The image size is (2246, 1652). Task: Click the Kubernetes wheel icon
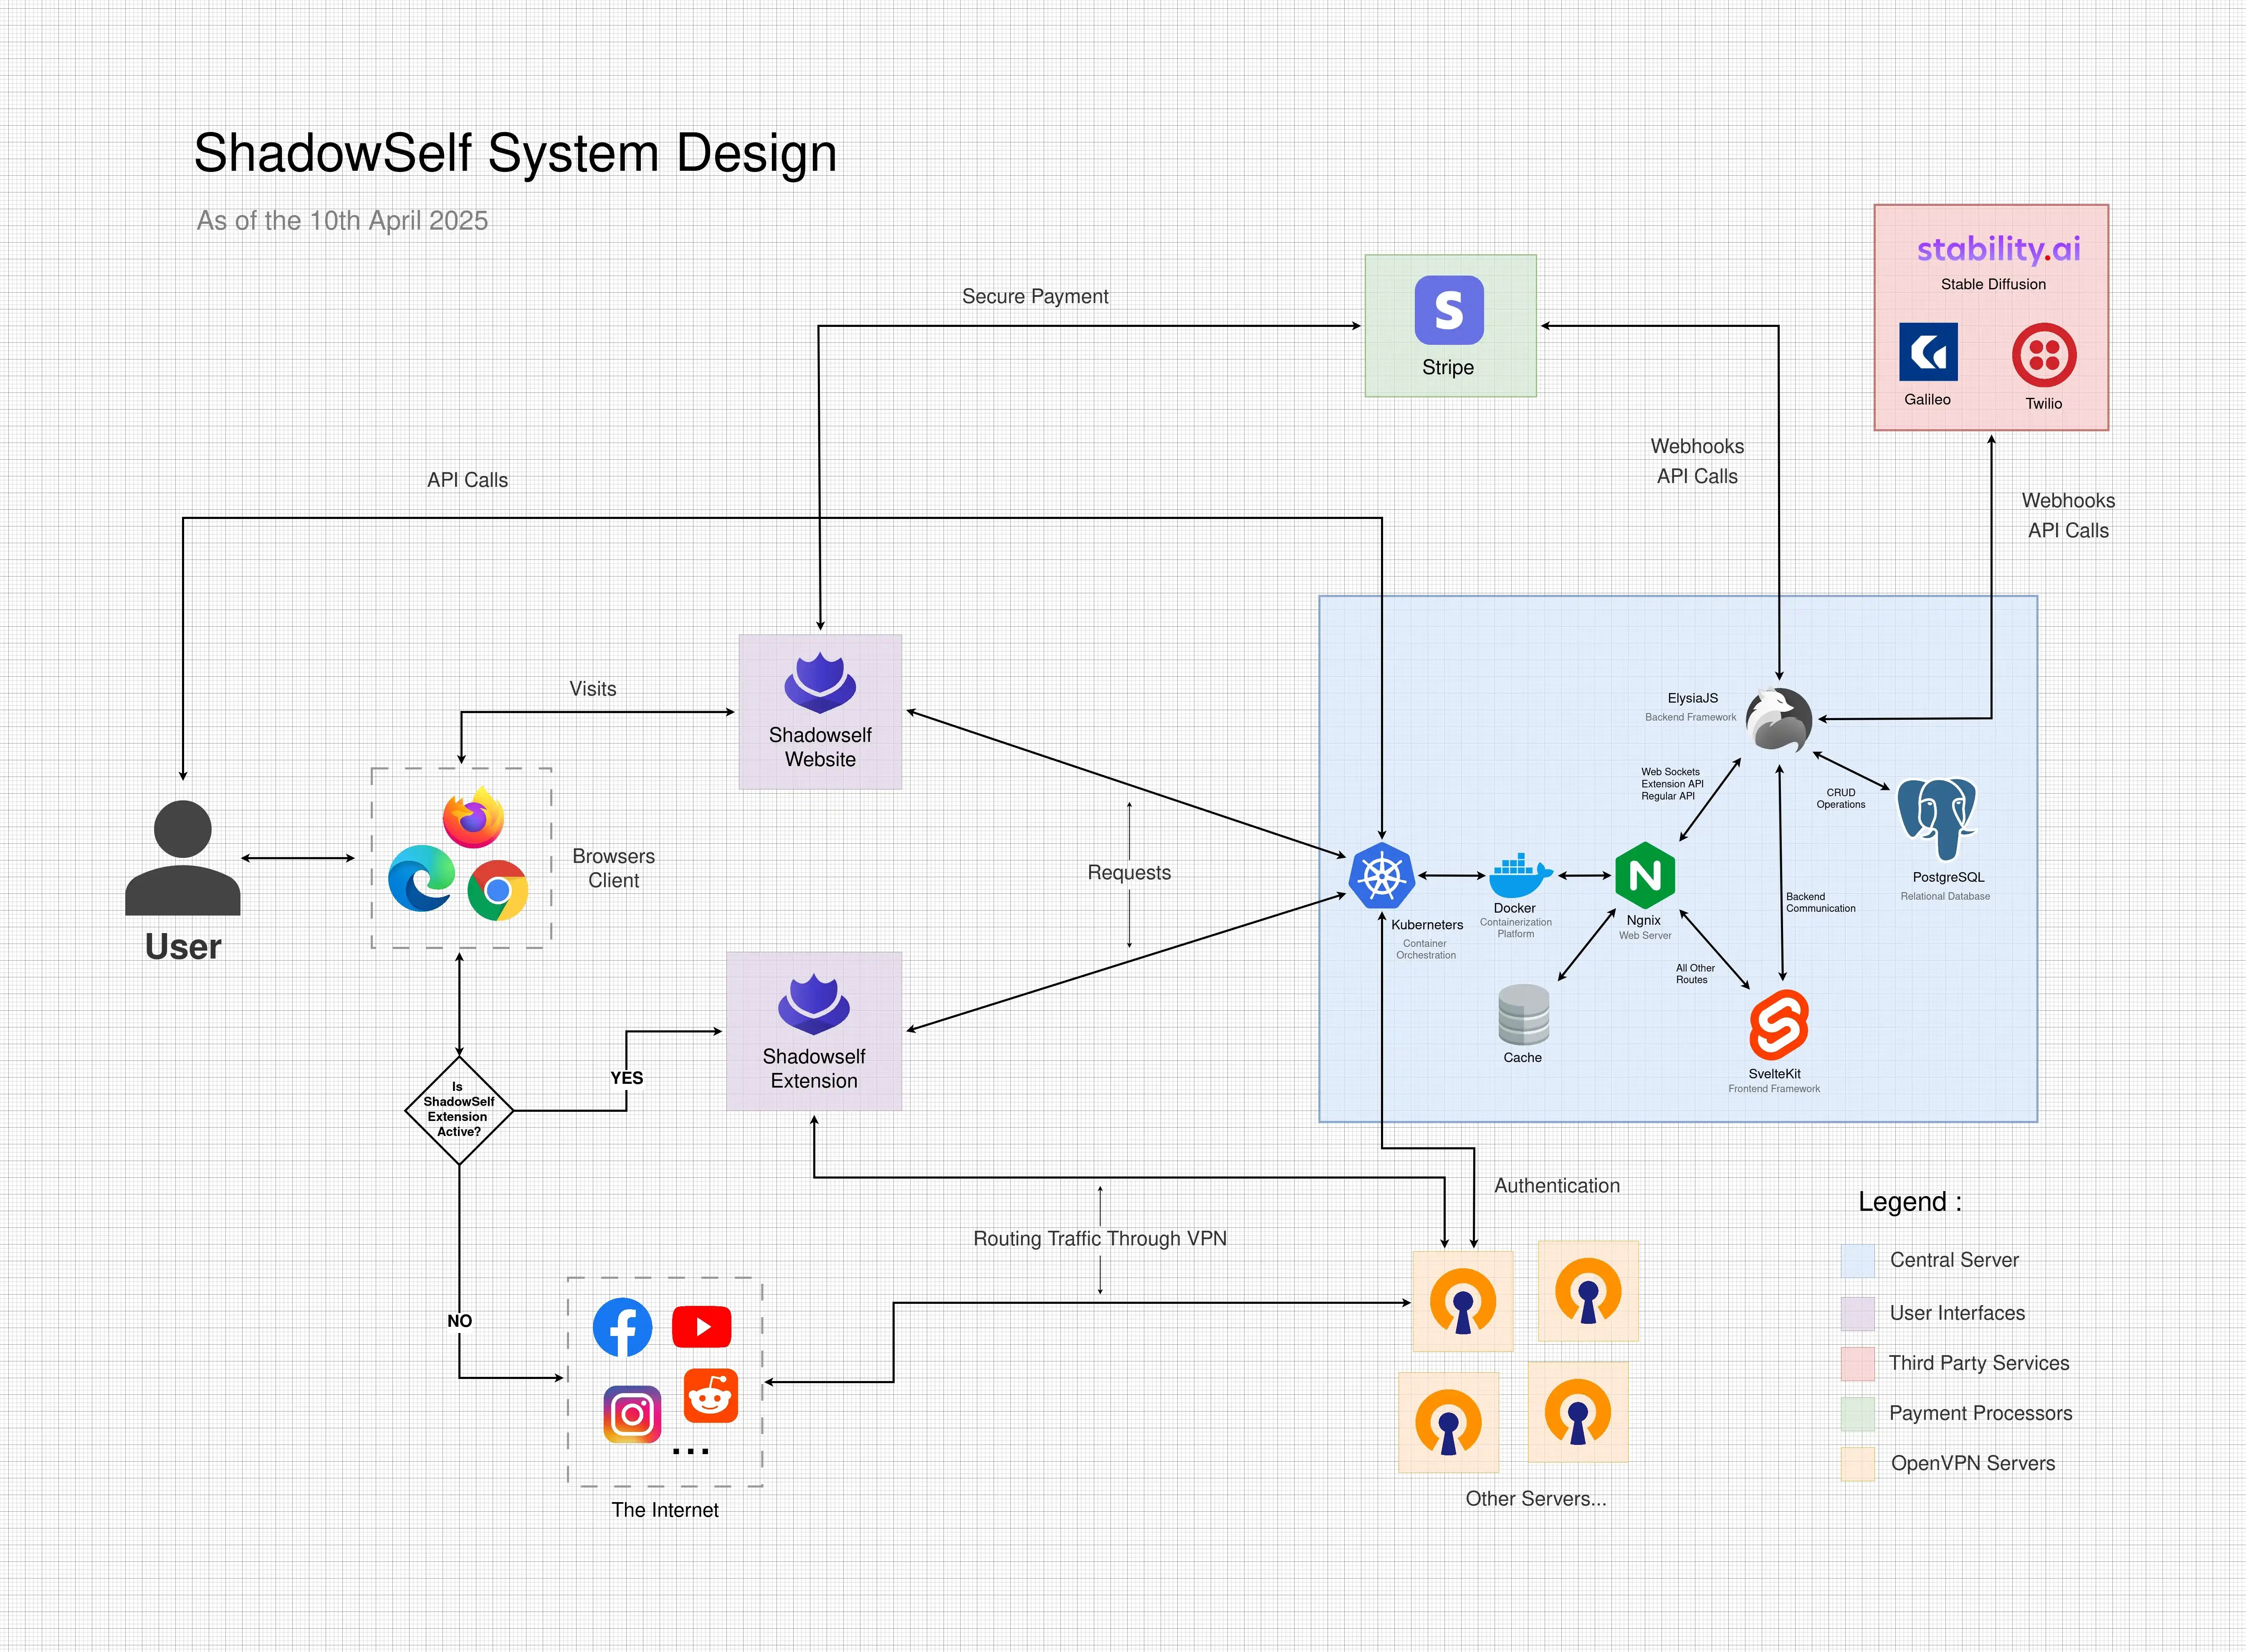pos(1381,876)
